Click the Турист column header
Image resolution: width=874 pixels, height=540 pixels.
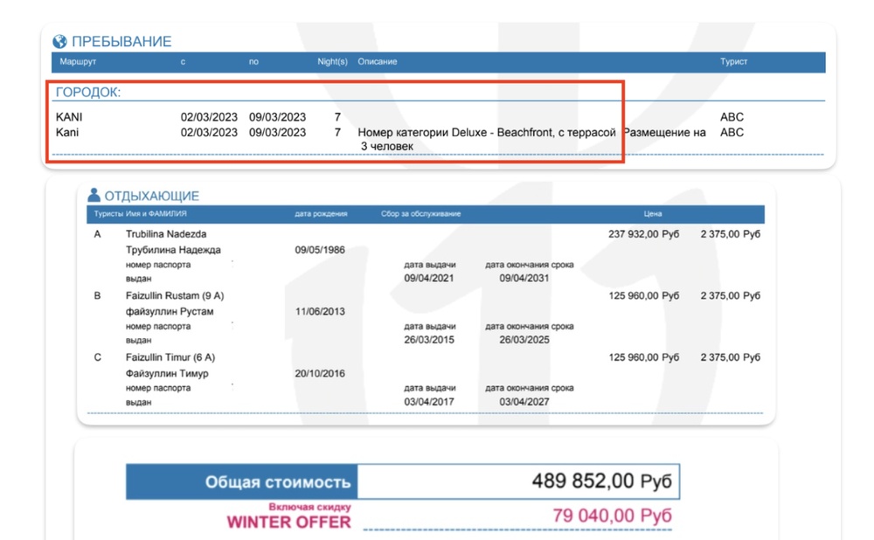click(733, 62)
